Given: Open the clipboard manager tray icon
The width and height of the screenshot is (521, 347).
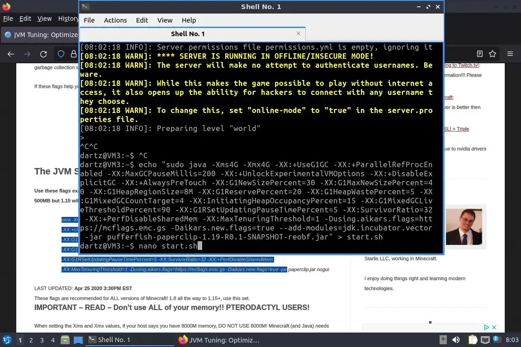Looking at the screenshot, I should tap(473, 340).
